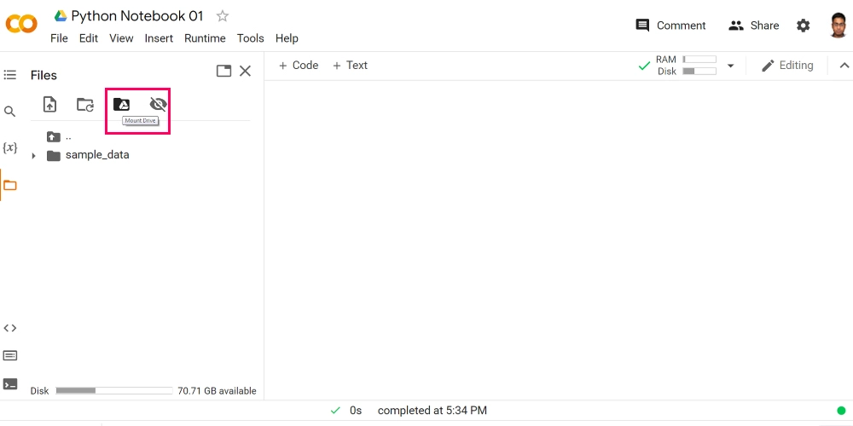Add a new Code cell
853x426 pixels.
pos(298,66)
